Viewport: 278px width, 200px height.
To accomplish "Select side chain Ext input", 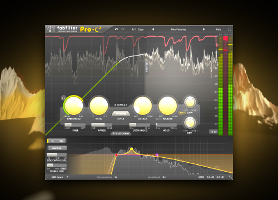I will pyautogui.click(x=62, y=141).
